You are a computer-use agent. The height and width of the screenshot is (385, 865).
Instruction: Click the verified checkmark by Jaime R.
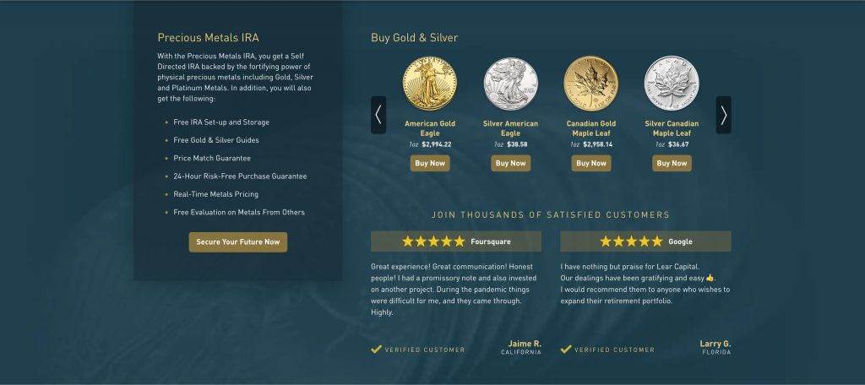376,349
